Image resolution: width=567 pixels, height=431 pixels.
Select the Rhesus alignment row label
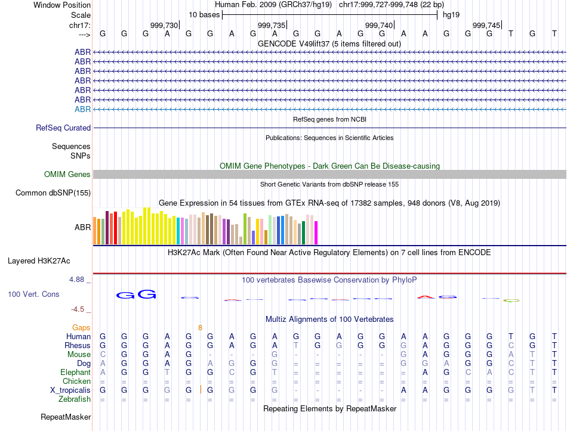[78, 346]
